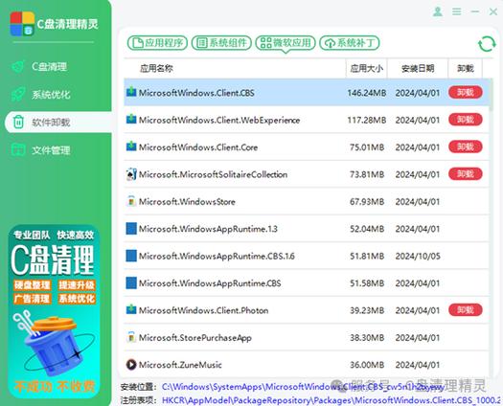The image size is (503, 406).
Task: Click the Client.WebExperience app icon
Action: [x=131, y=120]
